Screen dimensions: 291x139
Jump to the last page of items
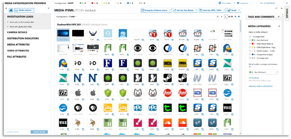(x=239, y=17)
